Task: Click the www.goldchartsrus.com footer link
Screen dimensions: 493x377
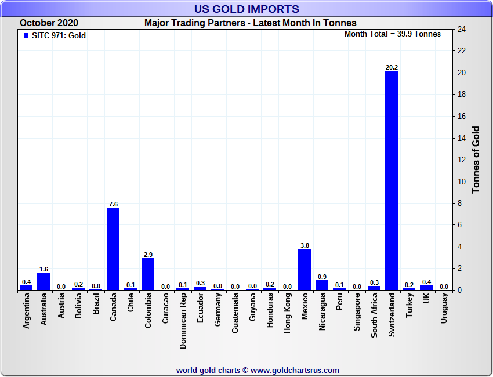Action: pos(295,370)
